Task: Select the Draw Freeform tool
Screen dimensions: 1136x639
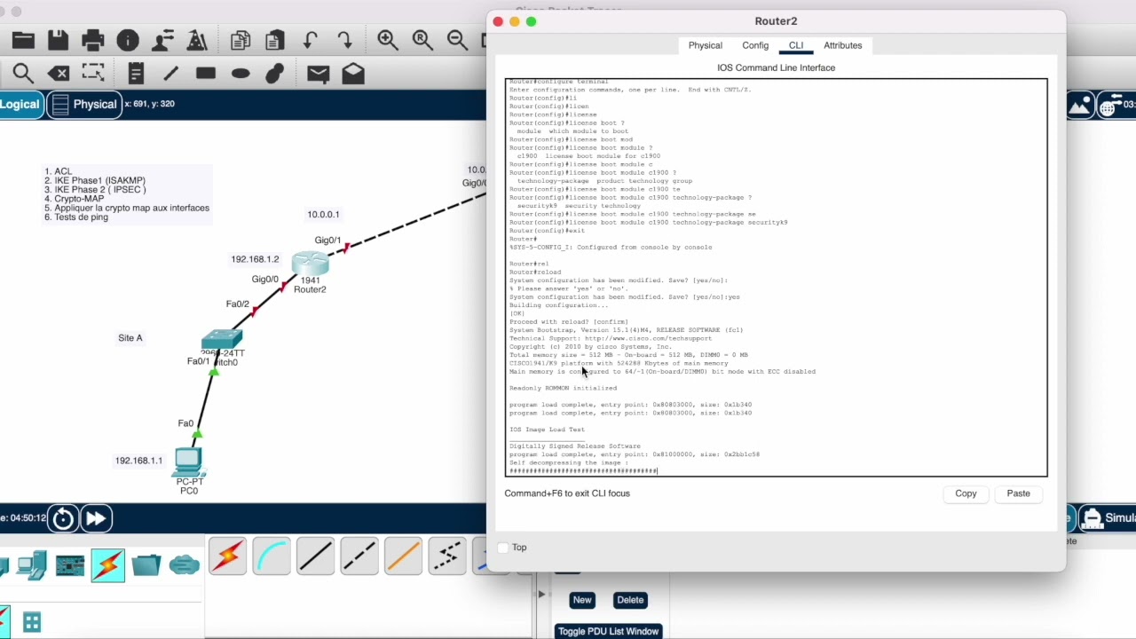Action: coord(275,74)
